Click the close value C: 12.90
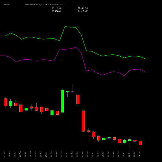 [57, 8]
